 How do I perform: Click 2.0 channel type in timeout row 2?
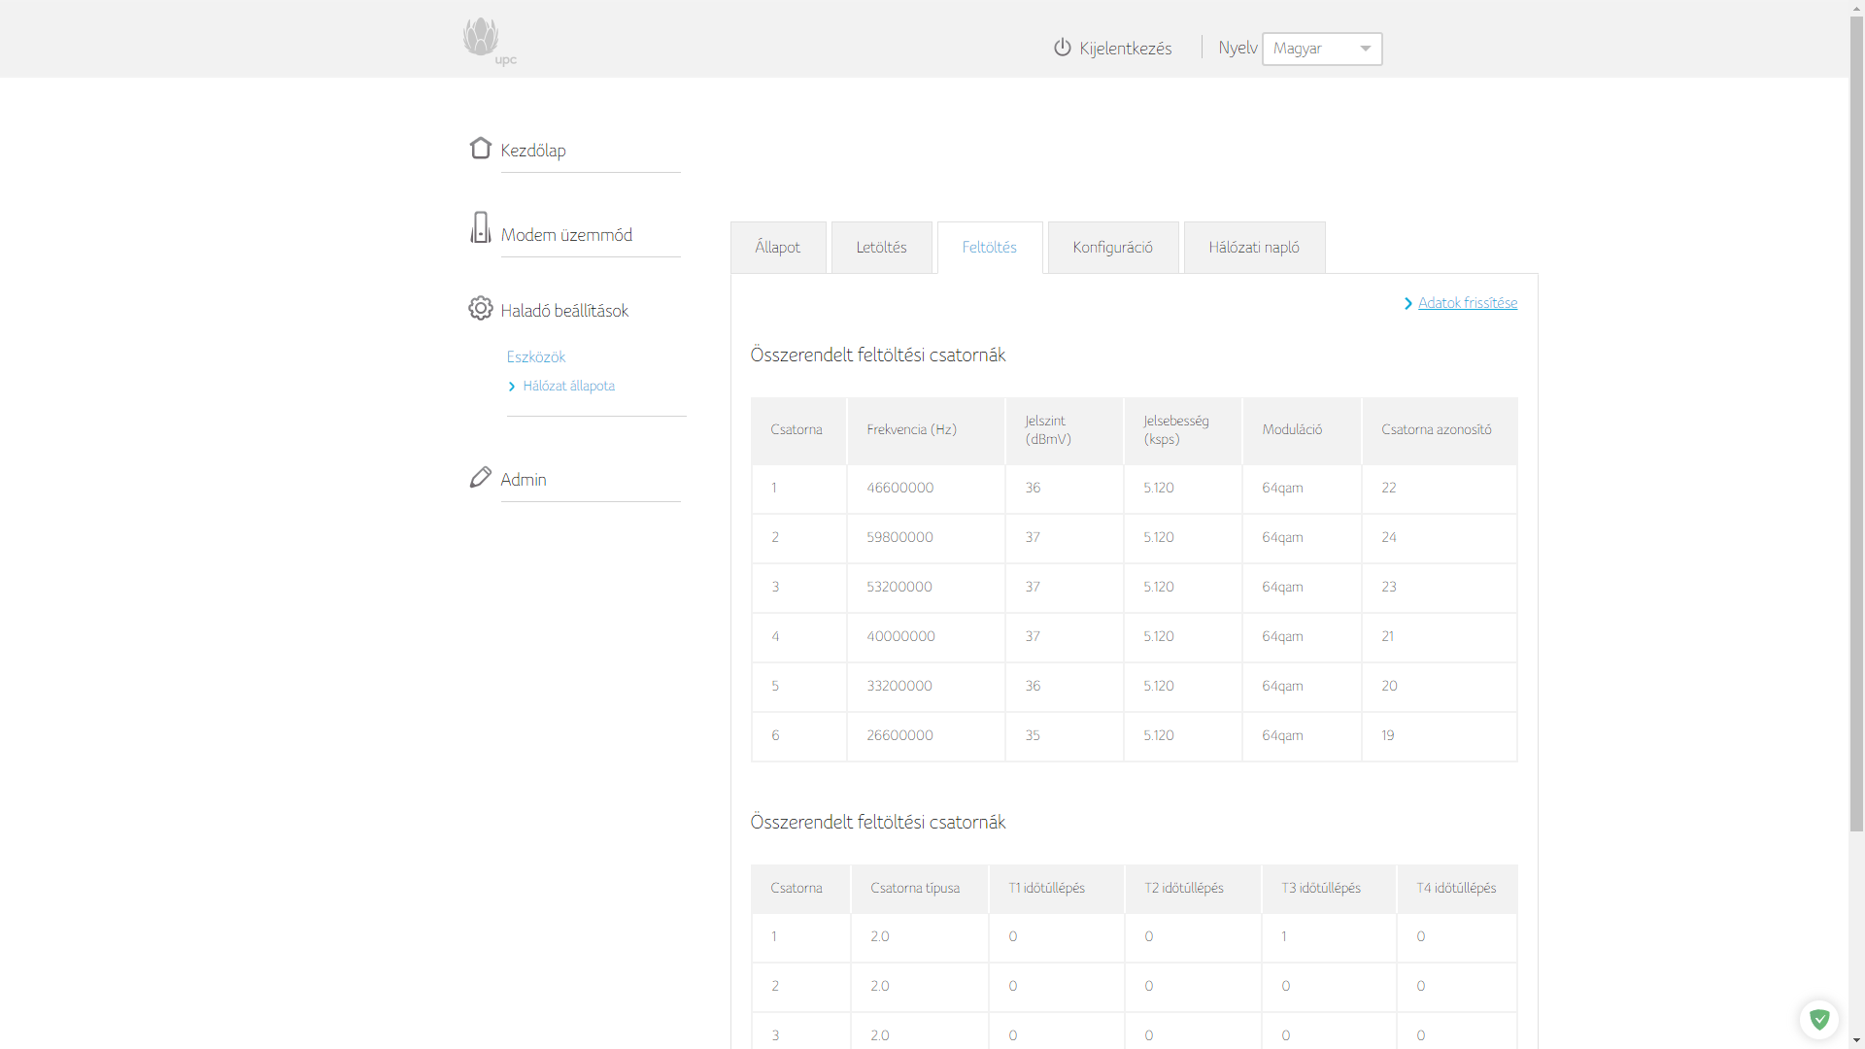[879, 986]
